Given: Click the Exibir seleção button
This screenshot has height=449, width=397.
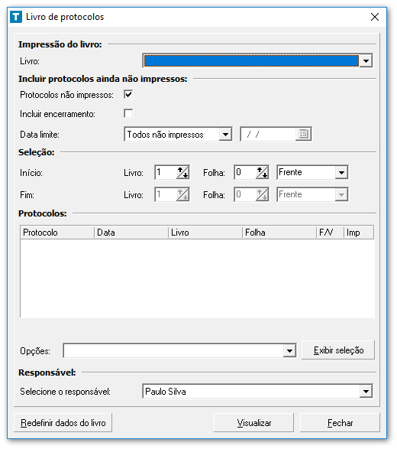Looking at the screenshot, I should click(x=338, y=350).
